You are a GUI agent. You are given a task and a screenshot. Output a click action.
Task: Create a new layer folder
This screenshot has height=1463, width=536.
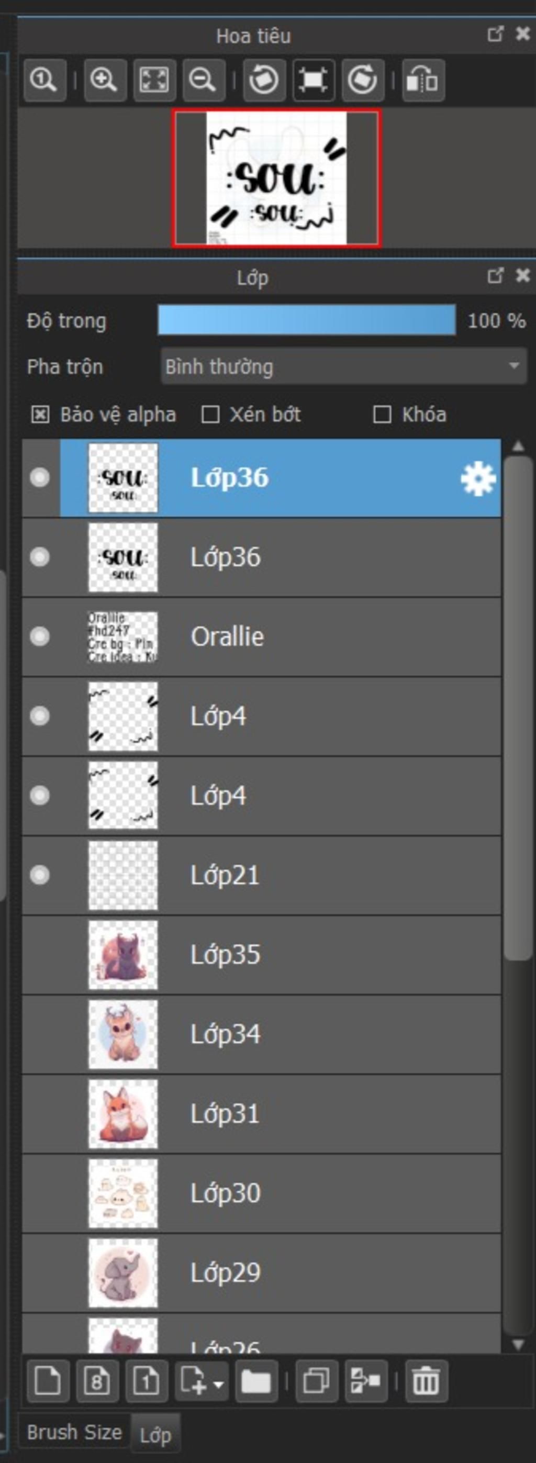click(x=256, y=1381)
